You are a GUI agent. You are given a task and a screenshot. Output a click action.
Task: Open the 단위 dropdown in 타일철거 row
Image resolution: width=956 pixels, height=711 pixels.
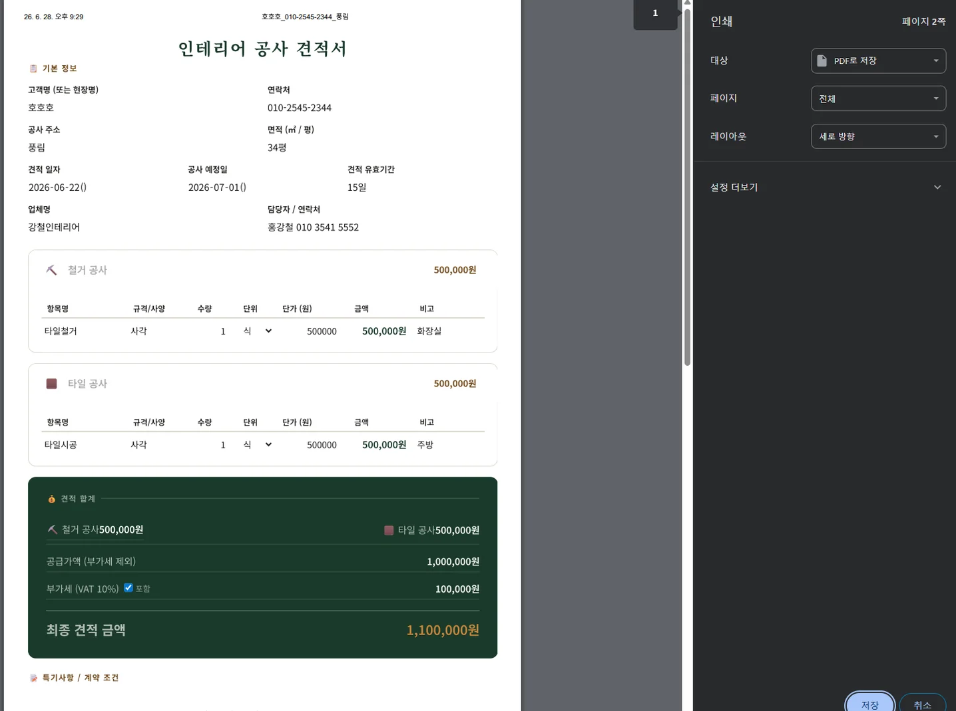point(257,331)
